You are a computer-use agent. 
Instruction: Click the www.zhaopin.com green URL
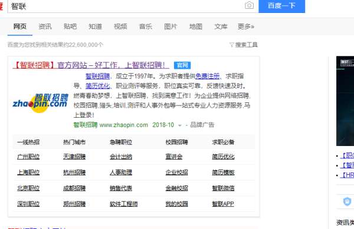(x=124, y=125)
